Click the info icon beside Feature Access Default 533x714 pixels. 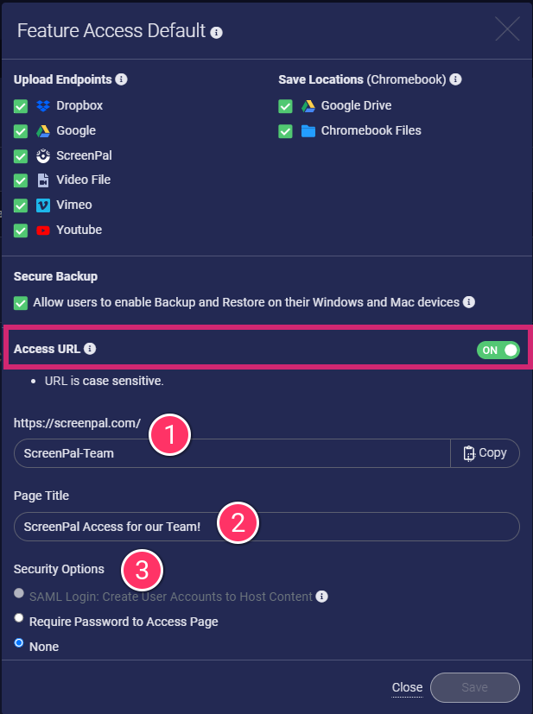216,33
